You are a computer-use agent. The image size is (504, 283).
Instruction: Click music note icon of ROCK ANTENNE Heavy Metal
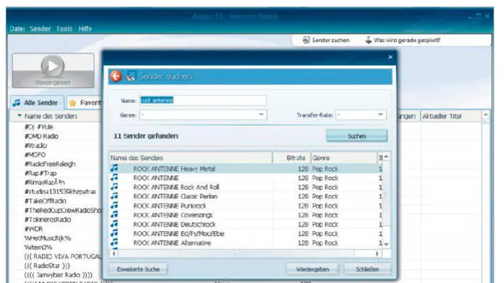click(x=114, y=168)
